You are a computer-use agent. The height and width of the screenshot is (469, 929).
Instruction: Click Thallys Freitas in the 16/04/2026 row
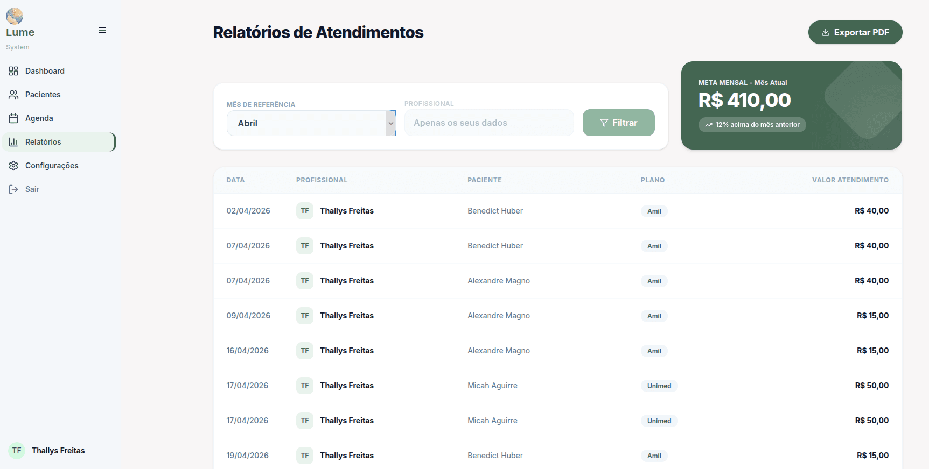[347, 351]
